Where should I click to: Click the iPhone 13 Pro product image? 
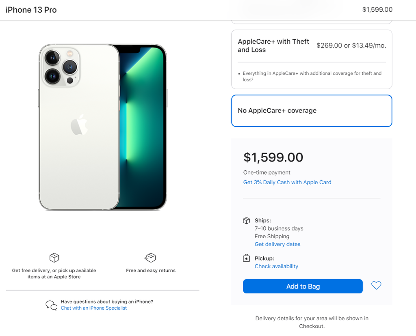pyautogui.click(x=103, y=127)
